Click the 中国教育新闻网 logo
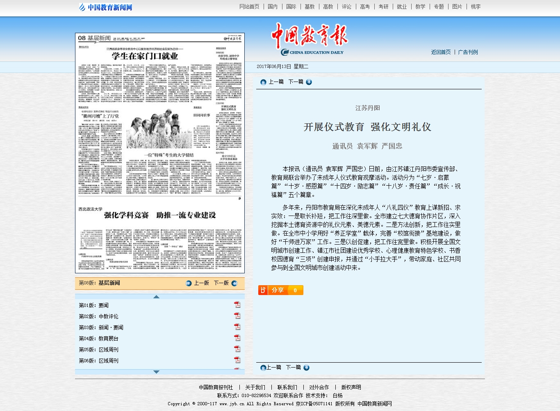 (106, 7)
